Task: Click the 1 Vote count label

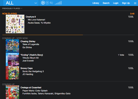Action: point(121,55)
